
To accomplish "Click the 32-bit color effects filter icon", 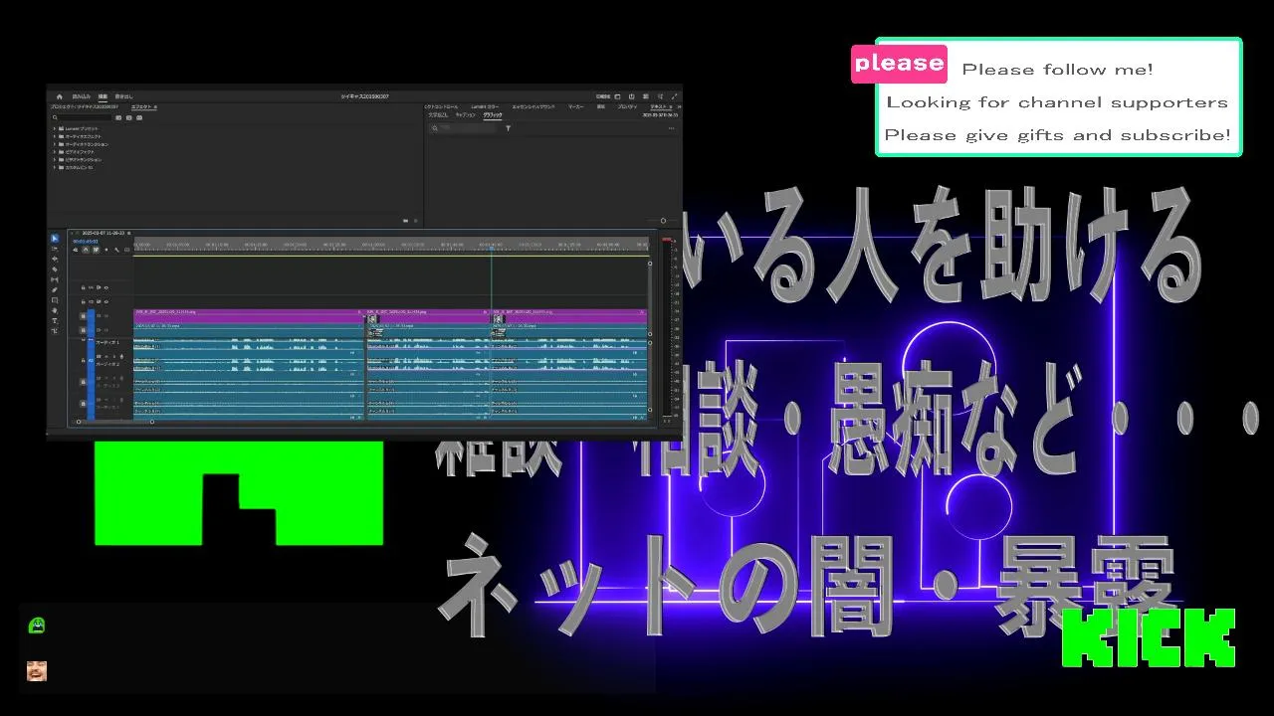I will [x=128, y=117].
